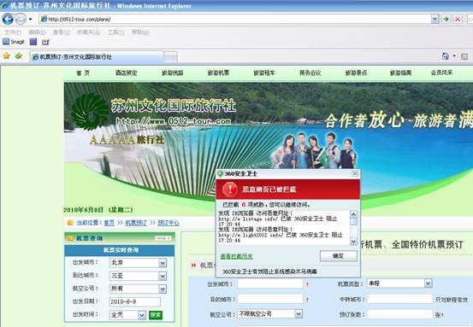Click the 360安全卫士 shield icon in dialog title
Screen dimensions: 473x327
point(220,173)
